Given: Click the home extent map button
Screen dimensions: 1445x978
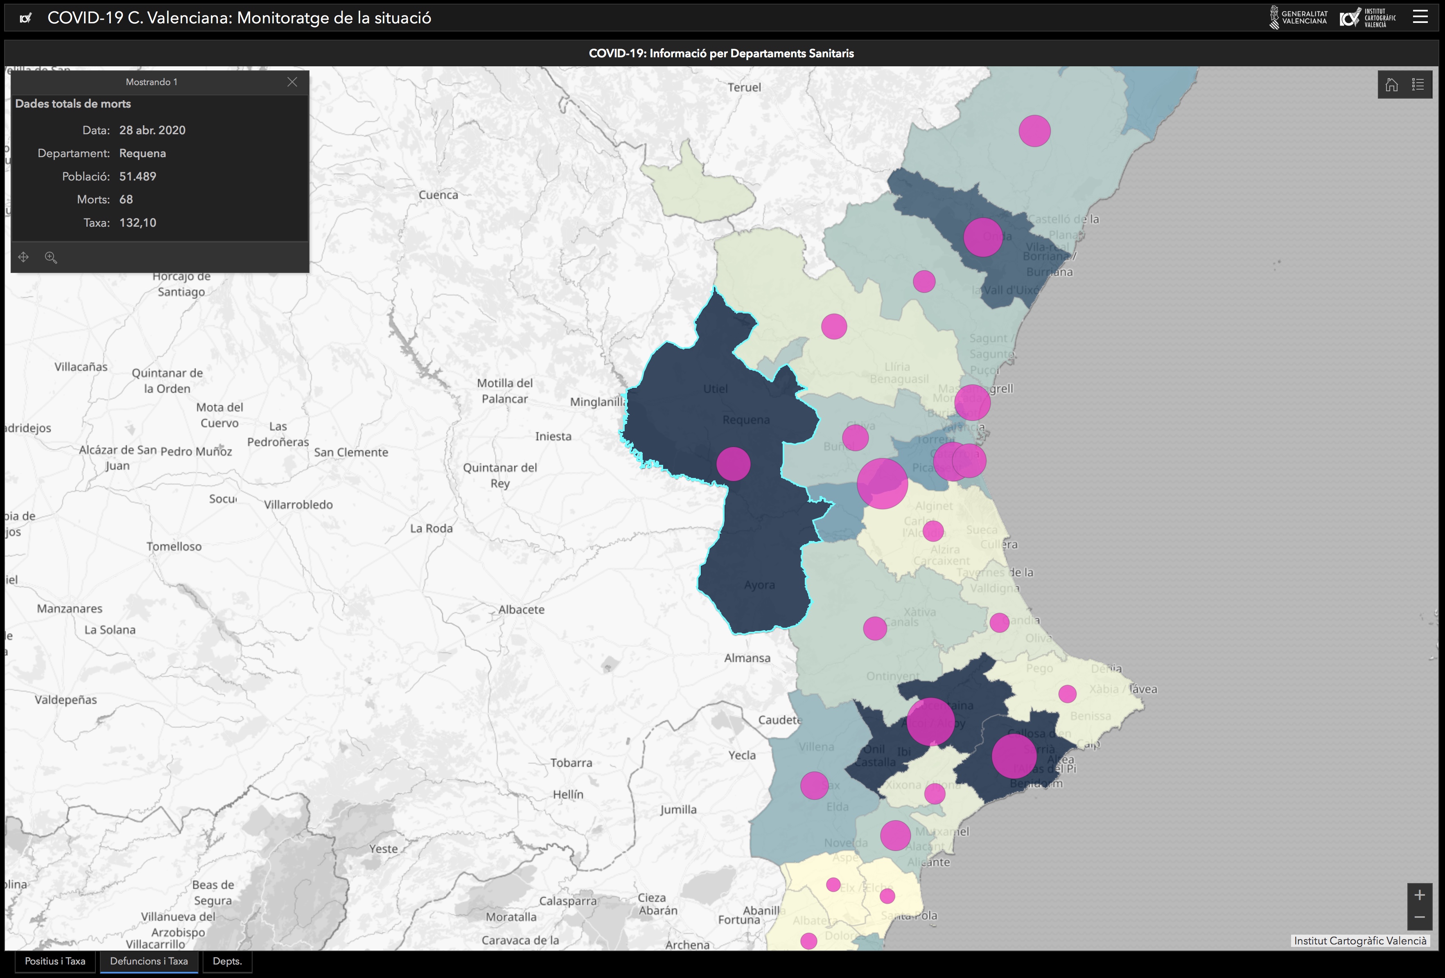Looking at the screenshot, I should [x=1391, y=85].
